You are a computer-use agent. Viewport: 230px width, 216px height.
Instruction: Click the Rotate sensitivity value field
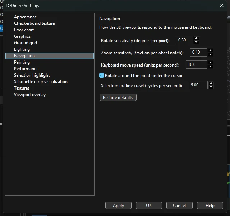(x=184, y=40)
